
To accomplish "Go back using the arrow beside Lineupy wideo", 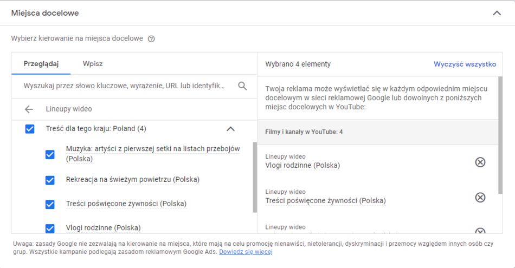I will pos(29,109).
